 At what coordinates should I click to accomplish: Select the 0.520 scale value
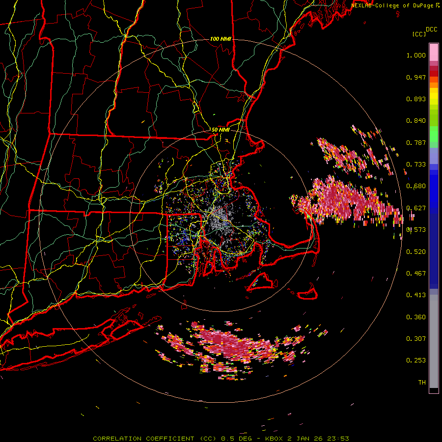pyautogui.click(x=416, y=252)
